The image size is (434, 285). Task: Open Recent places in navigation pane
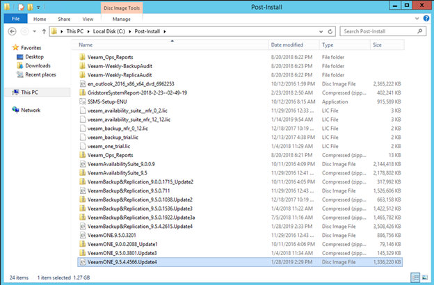click(40, 74)
